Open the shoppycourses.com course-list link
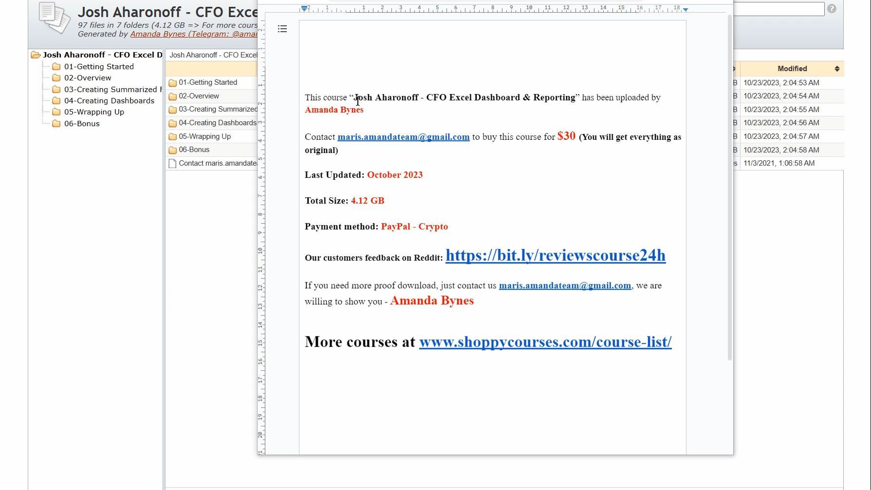 pos(545,341)
